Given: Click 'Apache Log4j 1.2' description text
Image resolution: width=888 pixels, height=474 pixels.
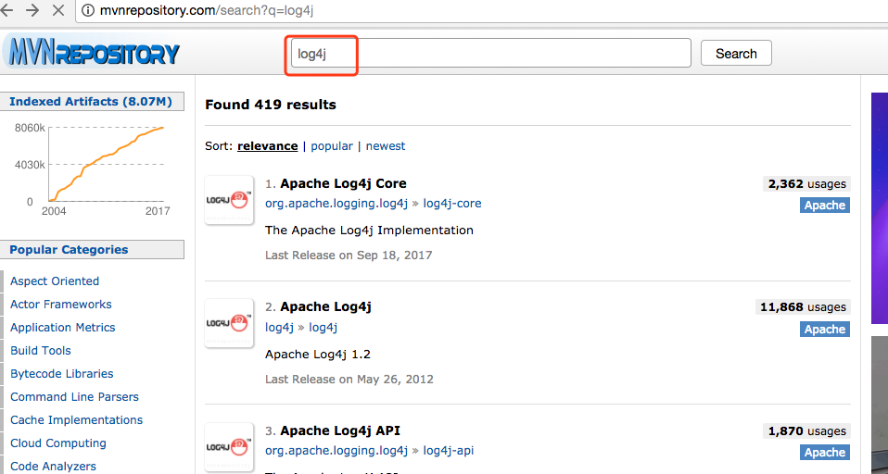Looking at the screenshot, I should [318, 355].
